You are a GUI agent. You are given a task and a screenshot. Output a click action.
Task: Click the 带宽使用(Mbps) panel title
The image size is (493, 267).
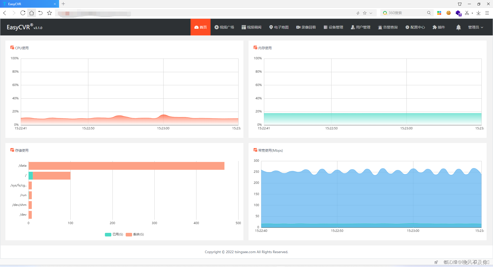click(270, 150)
